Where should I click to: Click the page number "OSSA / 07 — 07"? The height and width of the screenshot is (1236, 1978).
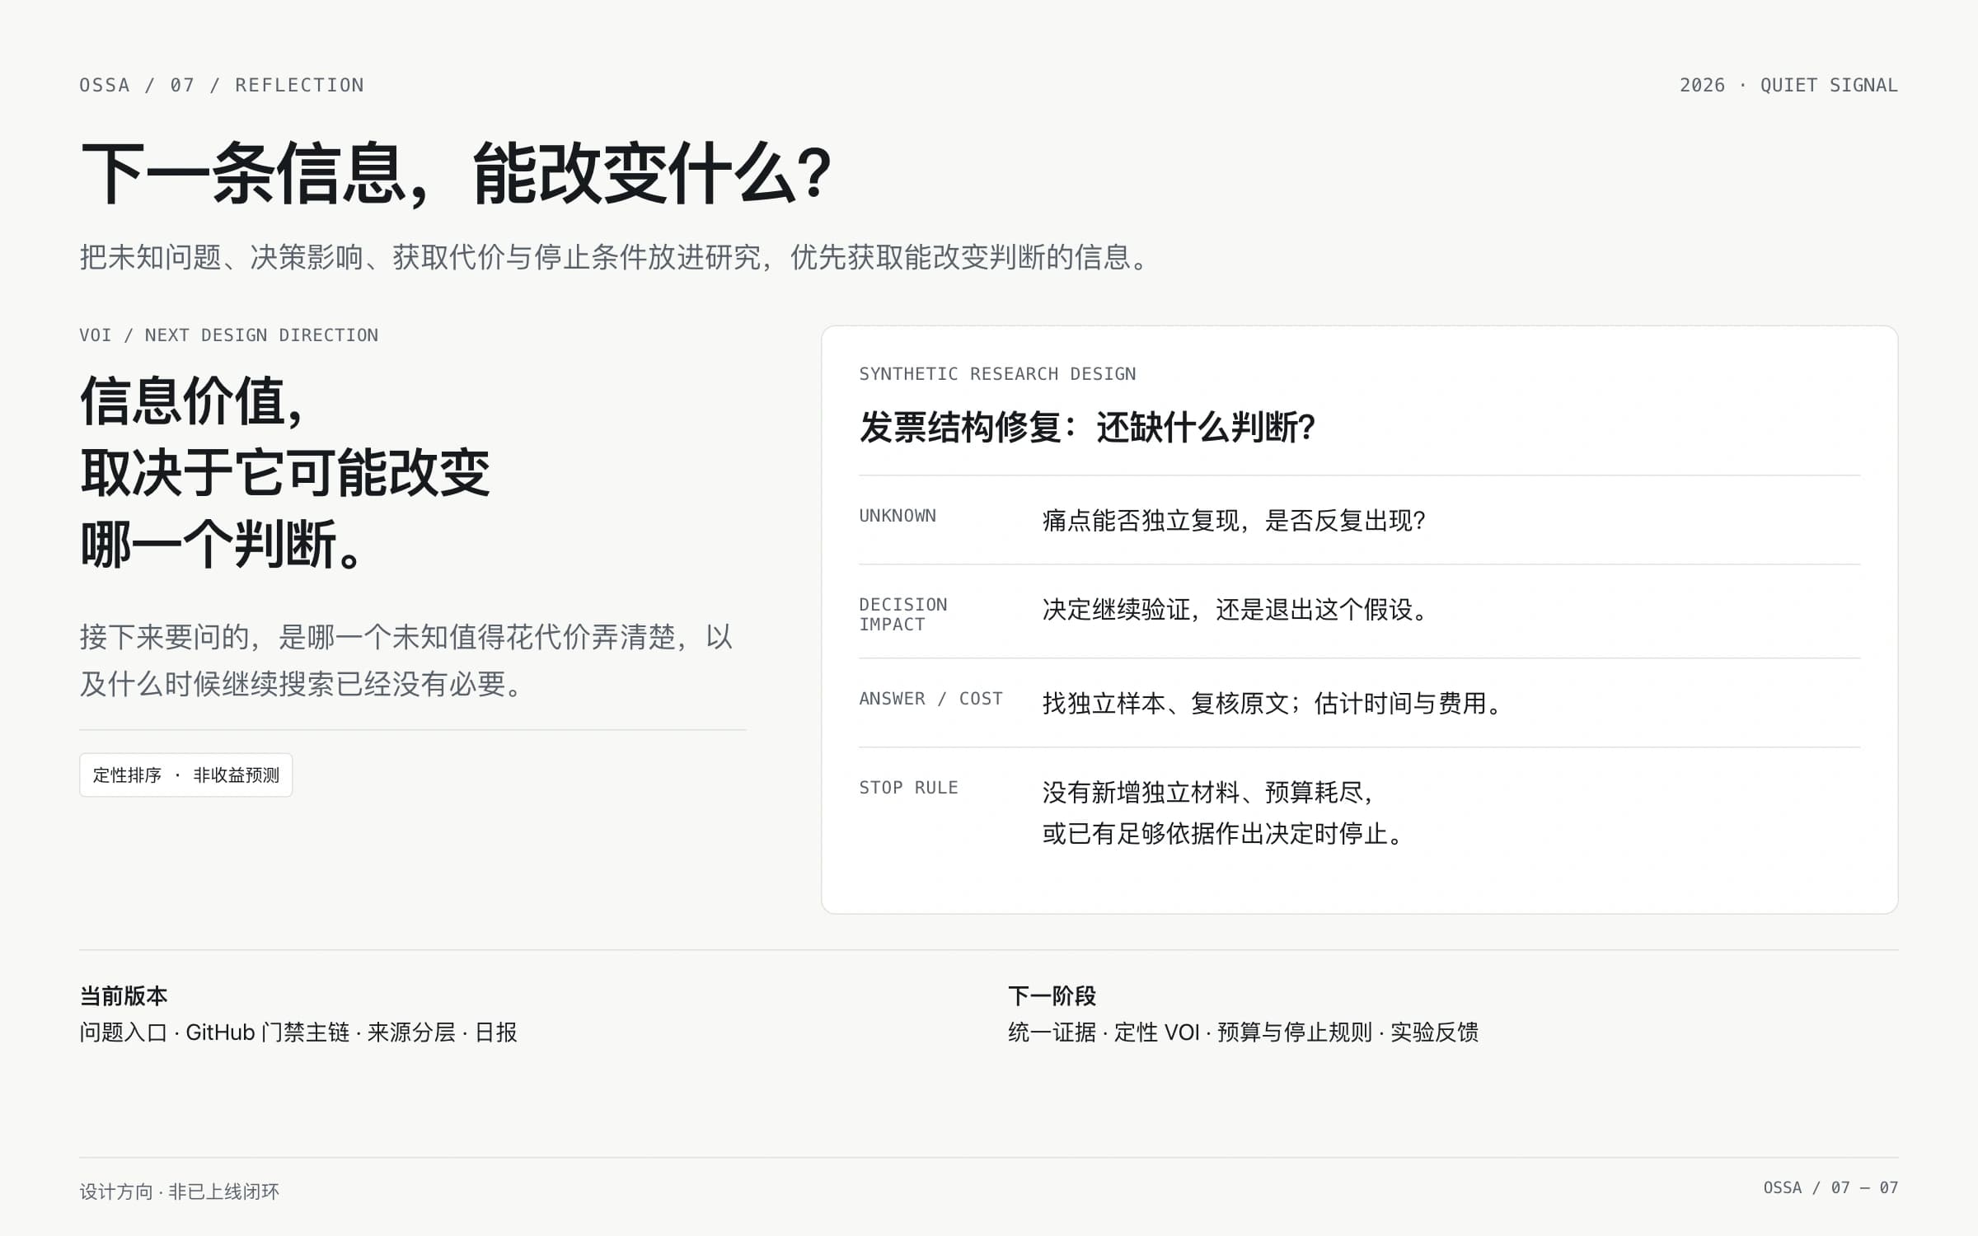1830,1187
